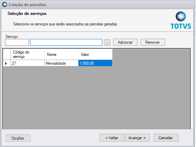Viewport: 196px width, 147px height.
Task: Open the Opções button
Action: coord(18,138)
